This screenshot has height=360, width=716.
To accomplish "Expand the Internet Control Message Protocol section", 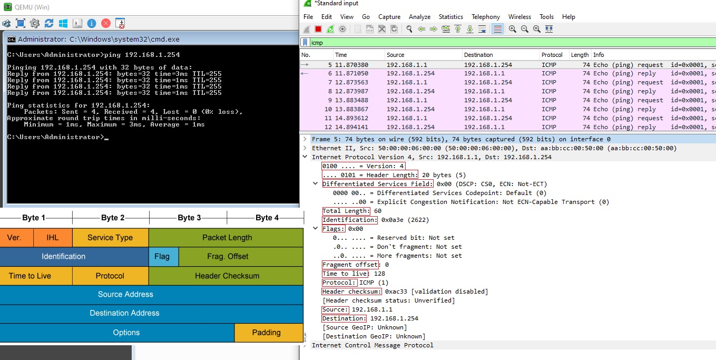I will 306,345.
